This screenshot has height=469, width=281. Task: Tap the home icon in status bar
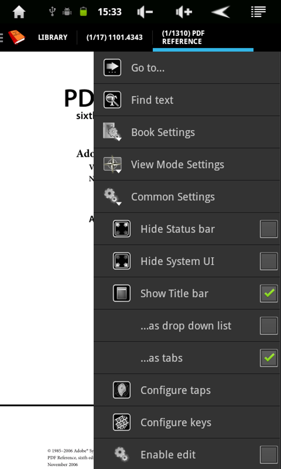click(19, 12)
